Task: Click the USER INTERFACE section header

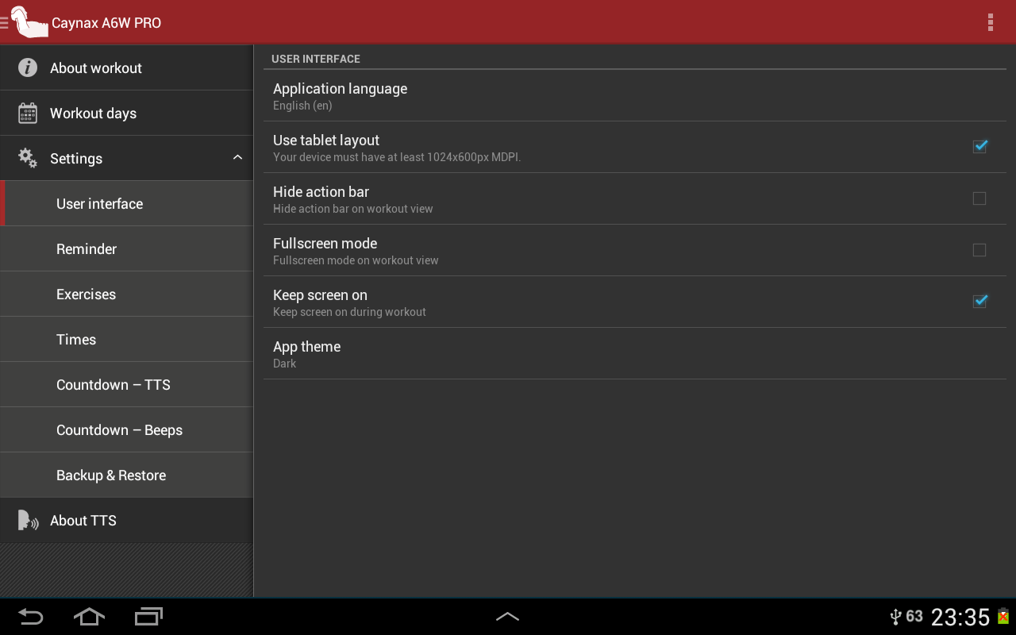Action: pyautogui.click(x=316, y=59)
